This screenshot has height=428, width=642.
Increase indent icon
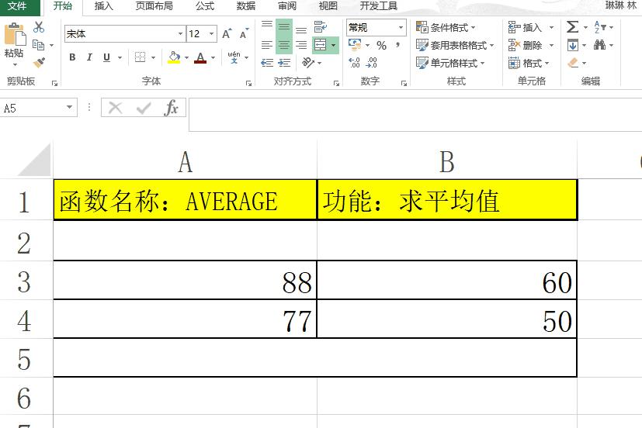pos(284,63)
